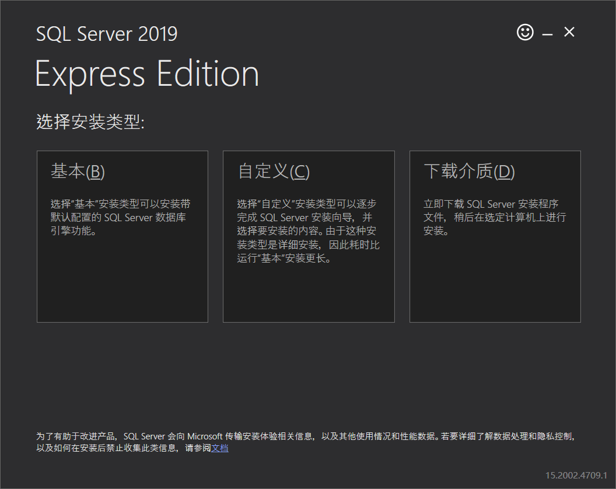Pick the 下载介质(D) download media option
Viewport: 616px width, 489px height.
tap(495, 237)
